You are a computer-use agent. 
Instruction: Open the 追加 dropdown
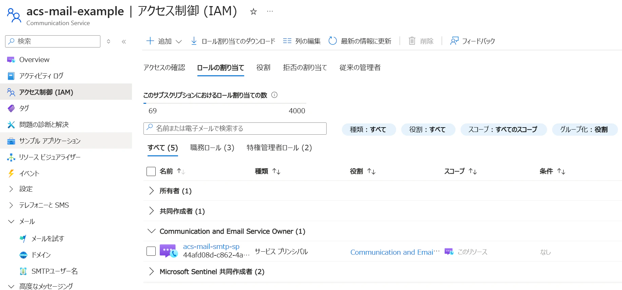pos(164,41)
